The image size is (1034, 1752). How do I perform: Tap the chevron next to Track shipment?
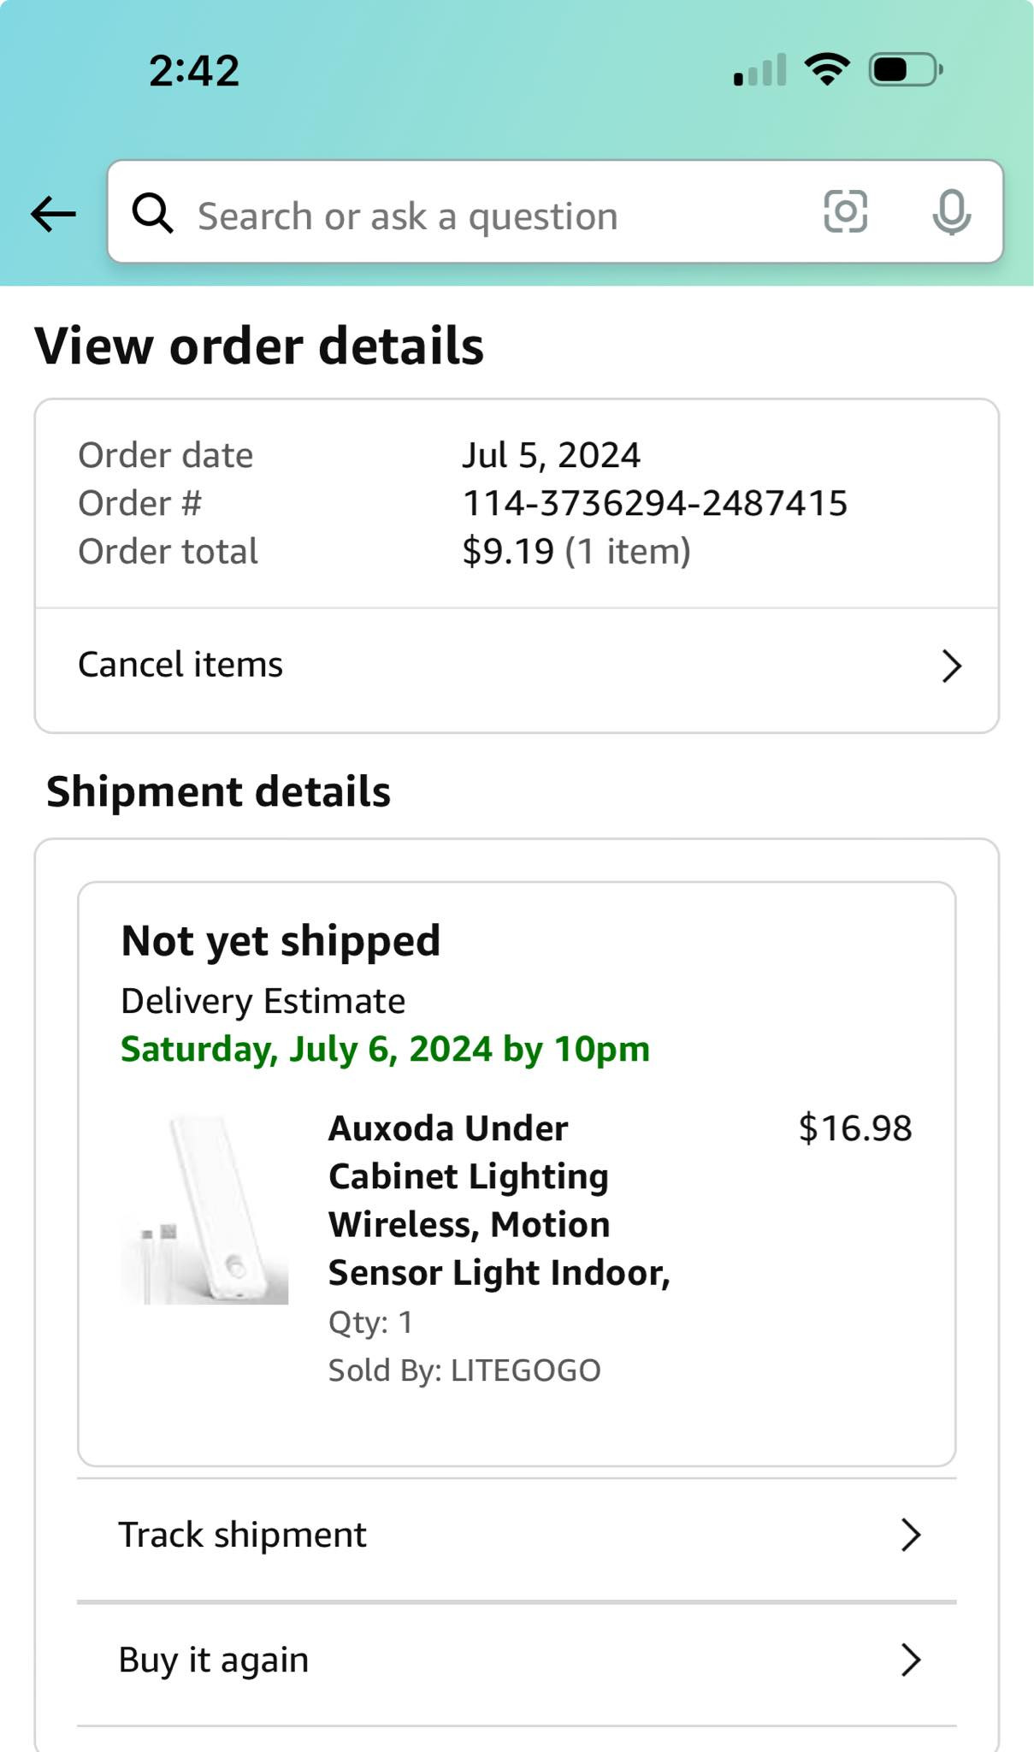click(911, 1535)
